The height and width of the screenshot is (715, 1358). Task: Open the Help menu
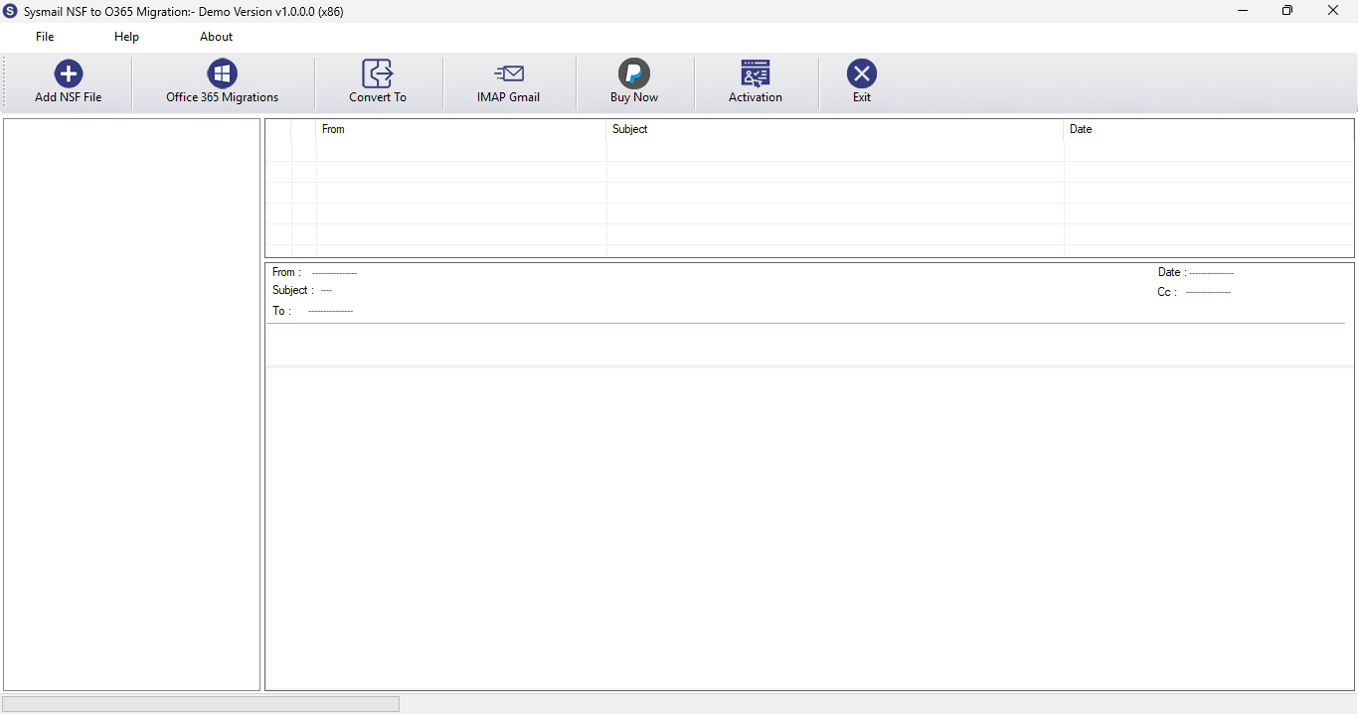click(x=126, y=37)
